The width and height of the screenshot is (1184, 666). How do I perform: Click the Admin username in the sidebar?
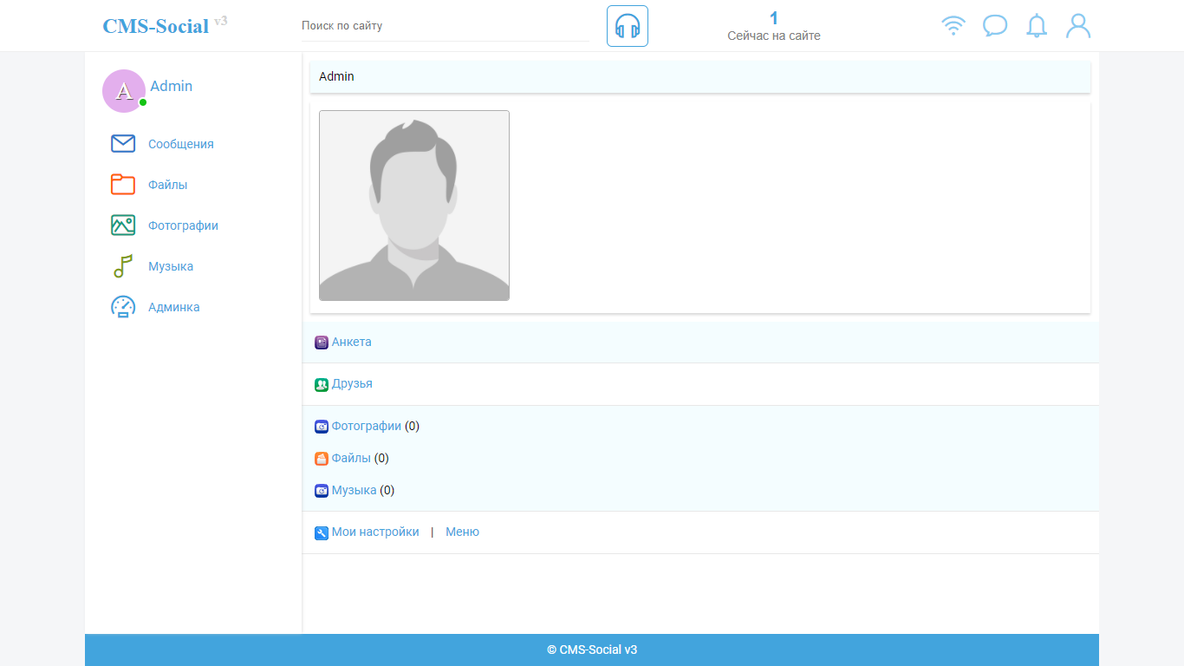coord(172,86)
